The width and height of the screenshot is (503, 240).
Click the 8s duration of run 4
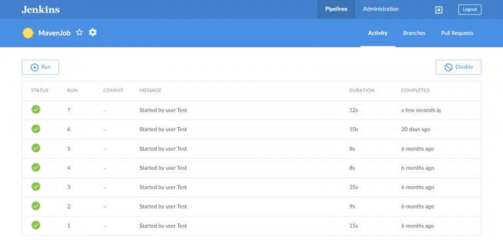352,168
